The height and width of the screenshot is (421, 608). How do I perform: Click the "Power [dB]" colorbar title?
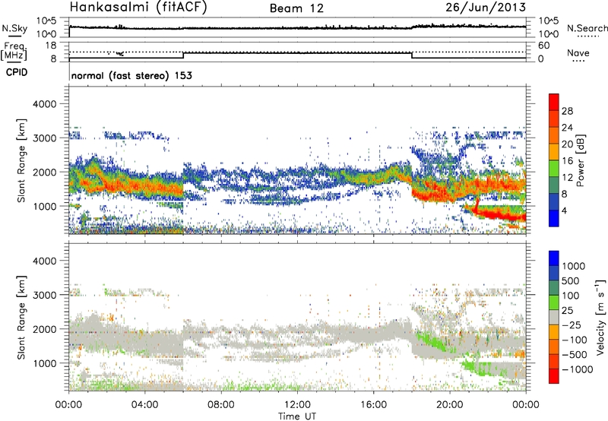tap(581, 160)
